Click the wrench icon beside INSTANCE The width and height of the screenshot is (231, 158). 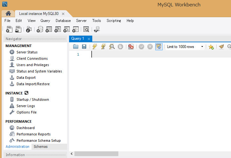pyautogui.click(x=26, y=93)
